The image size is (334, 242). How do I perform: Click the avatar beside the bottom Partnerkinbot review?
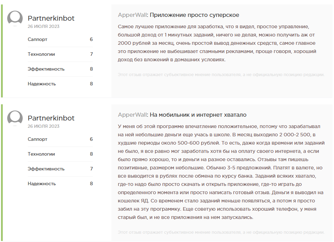[15, 118]
